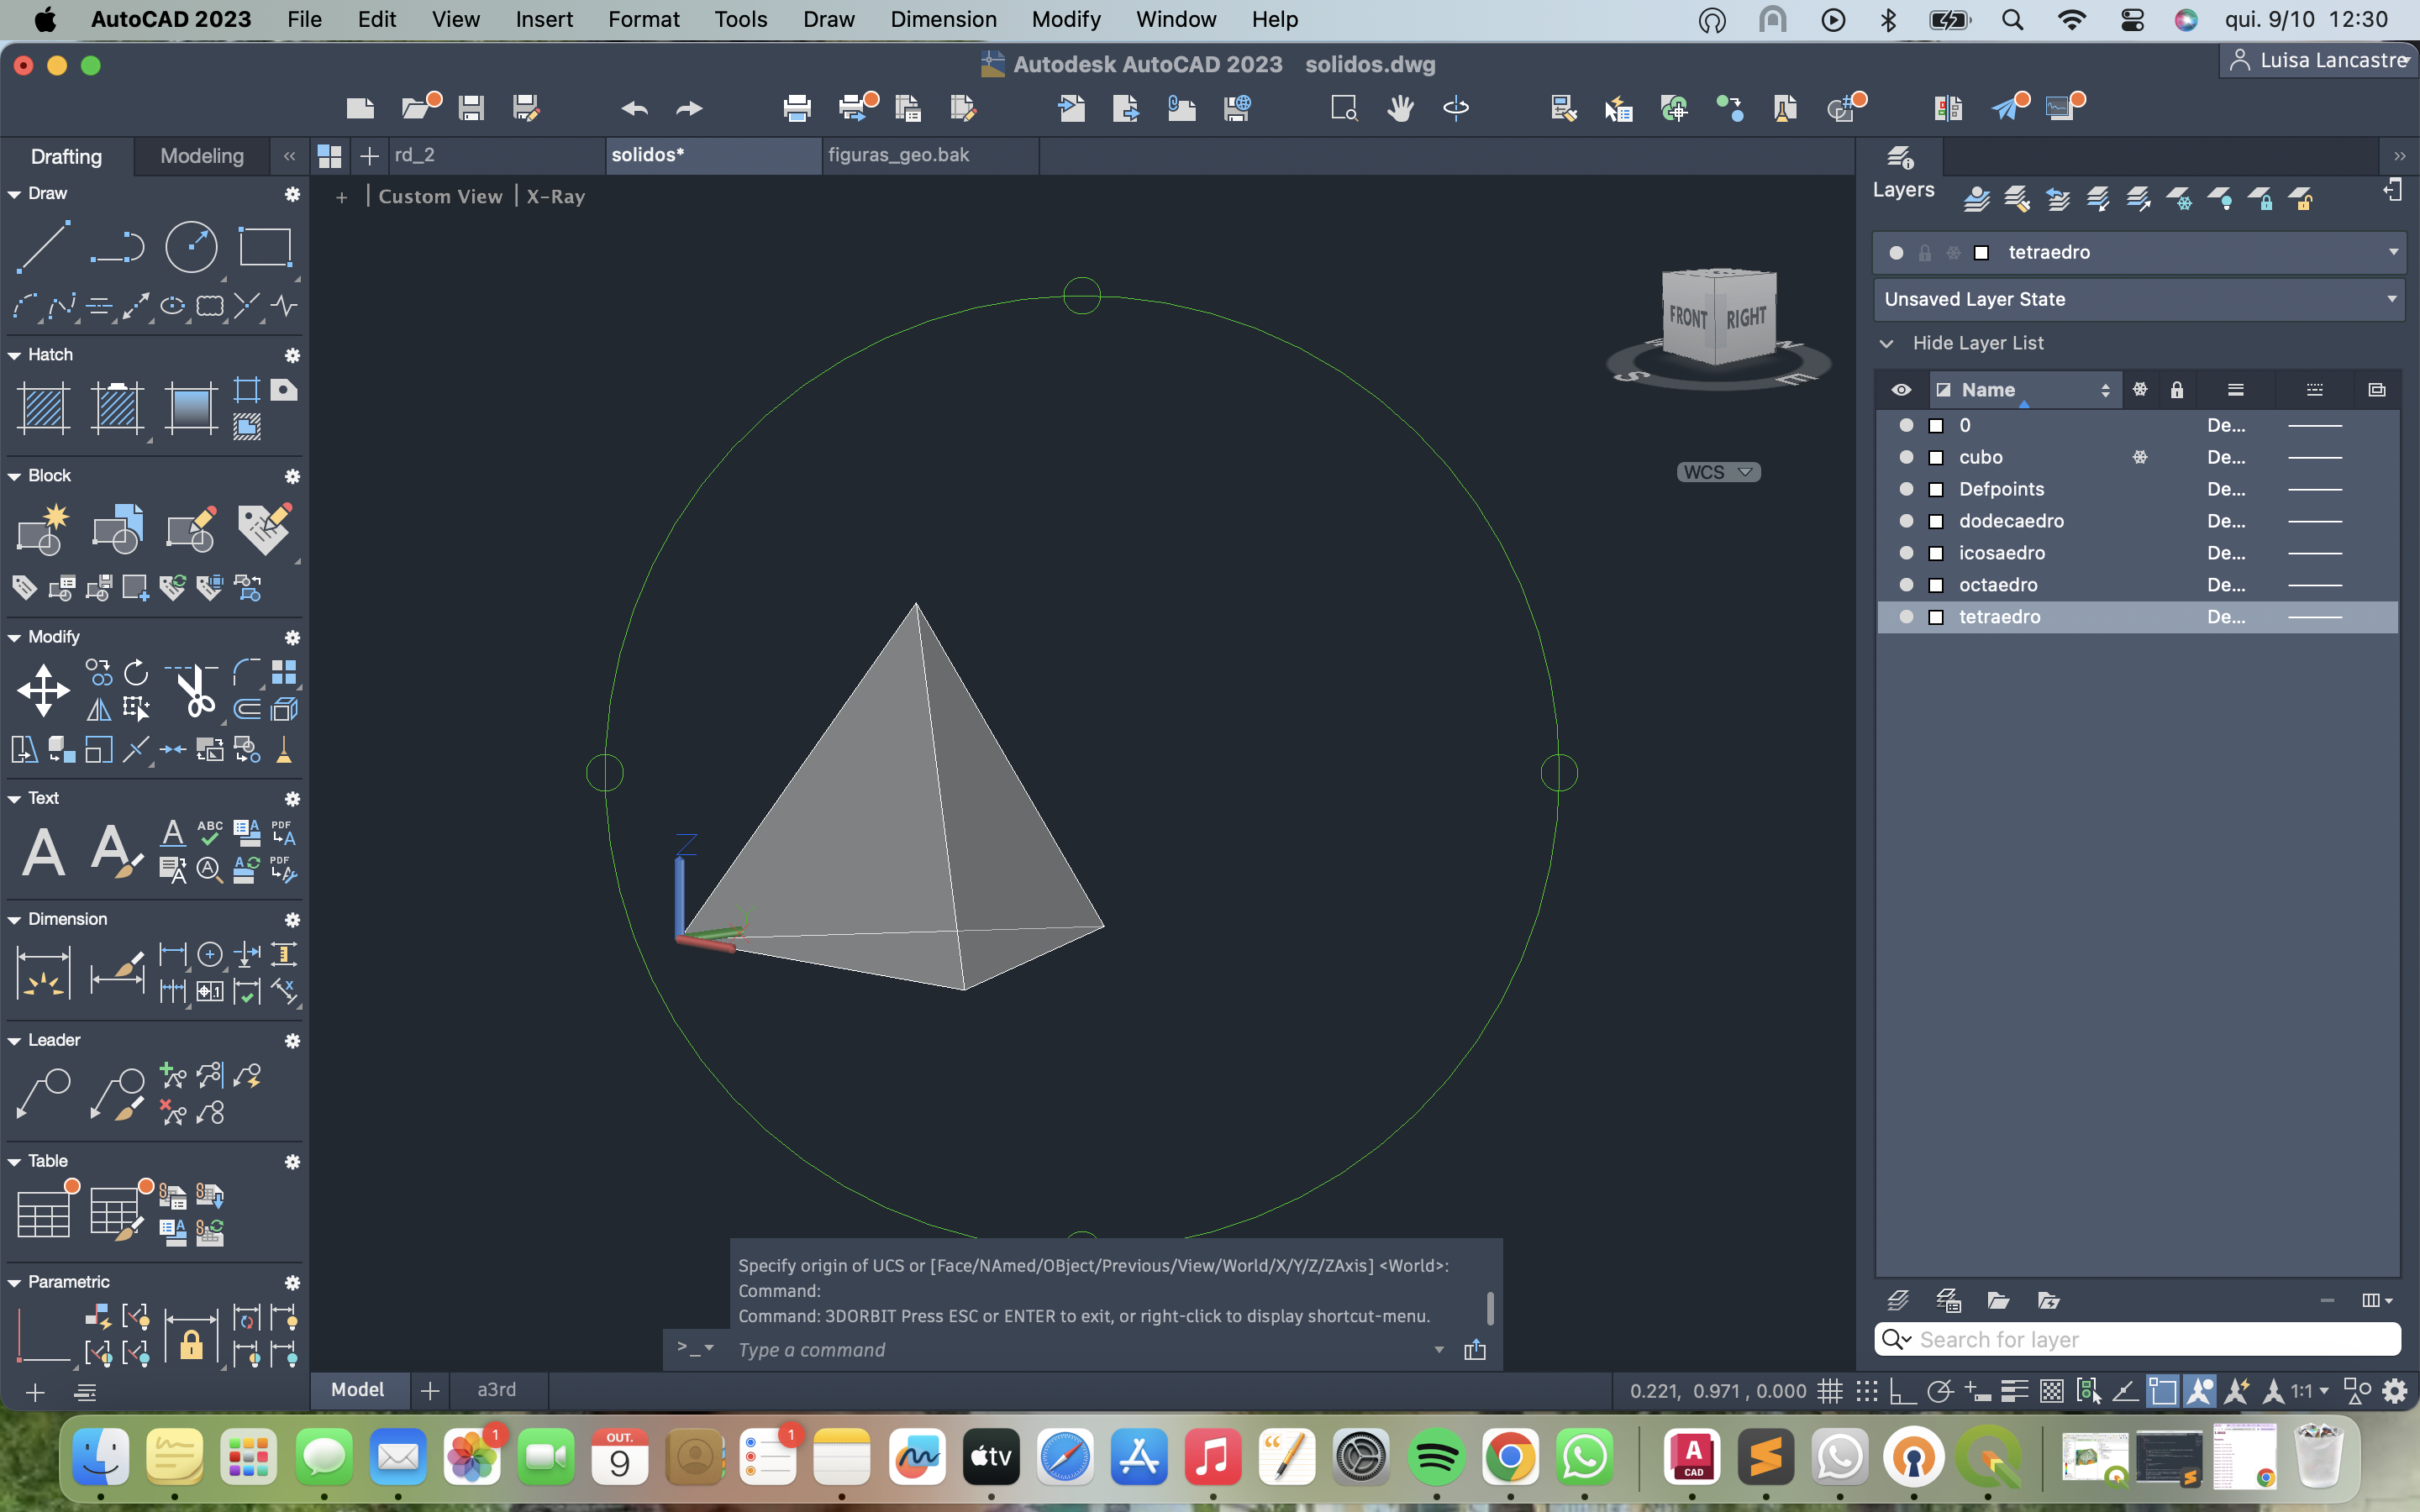Image resolution: width=2420 pixels, height=1512 pixels.
Task: Toggle grid display in status bar
Action: [1829, 1391]
